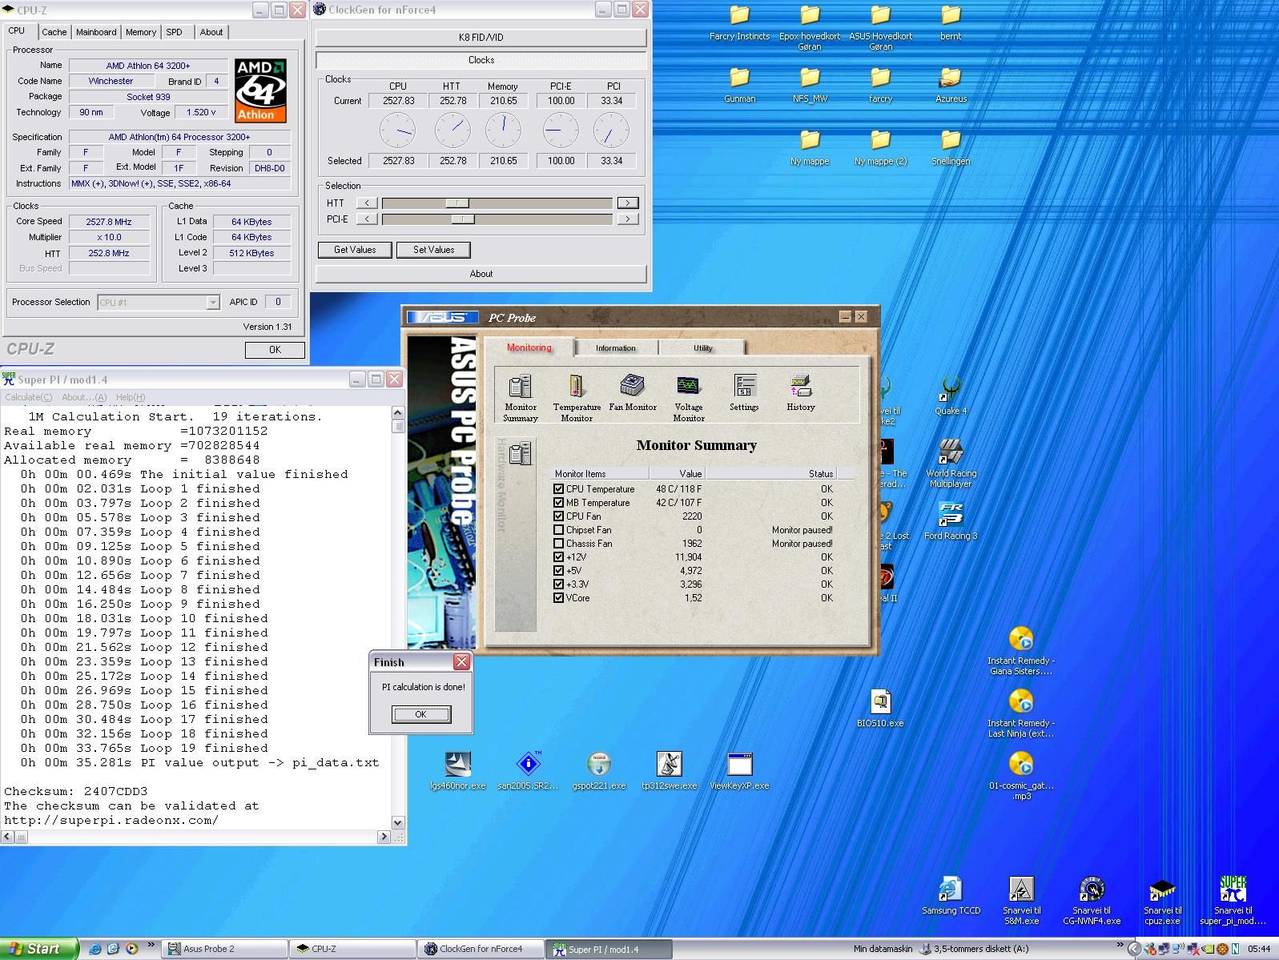Toggle +12V monitoring checkbox
The image size is (1279, 960).
pos(558,556)
